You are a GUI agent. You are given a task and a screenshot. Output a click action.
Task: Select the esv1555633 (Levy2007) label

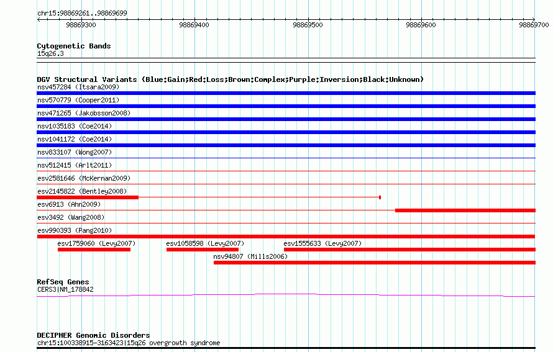(322, 243)
